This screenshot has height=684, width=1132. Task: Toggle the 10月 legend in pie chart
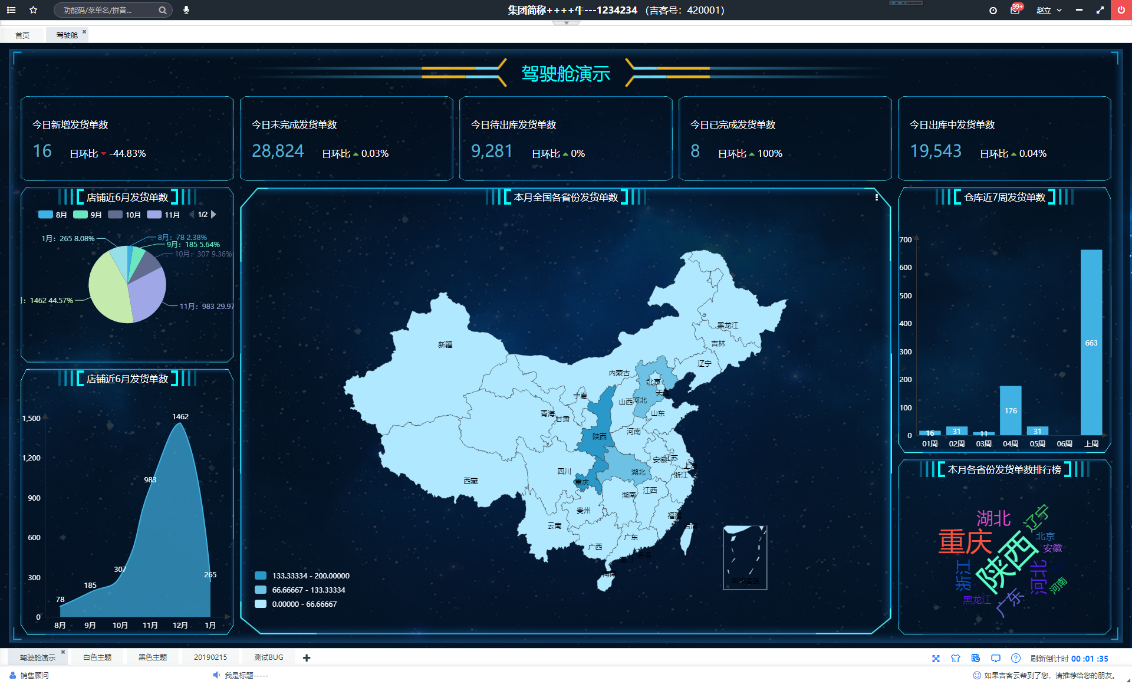[x=124, y=215]
